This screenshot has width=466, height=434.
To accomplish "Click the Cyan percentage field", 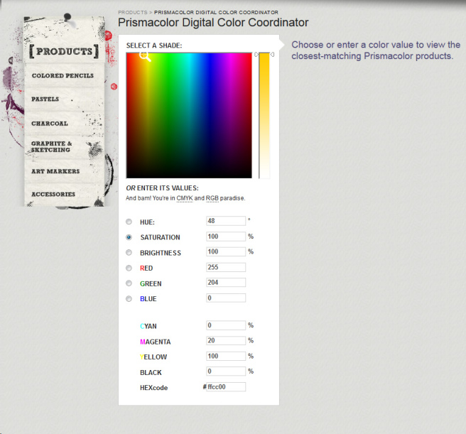I will point(226,325).
